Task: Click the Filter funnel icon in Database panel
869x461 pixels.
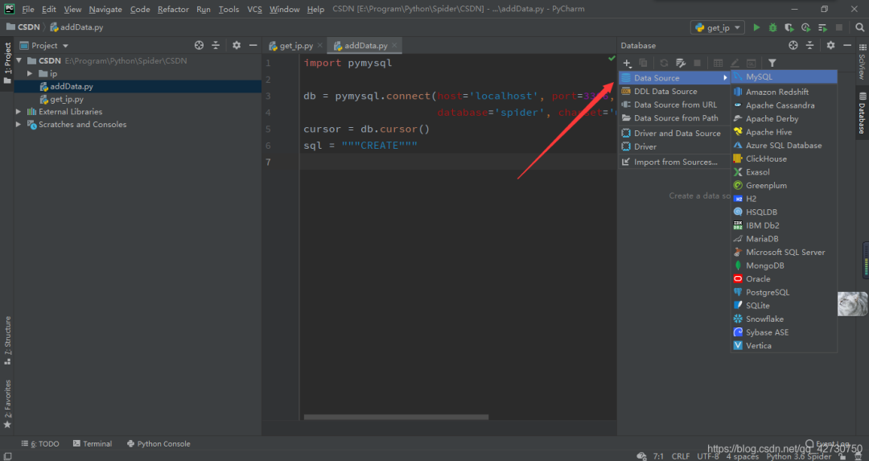Action: coord(772,64)
